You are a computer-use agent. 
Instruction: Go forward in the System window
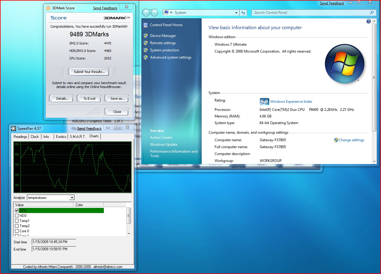click(x=154, y=13)
